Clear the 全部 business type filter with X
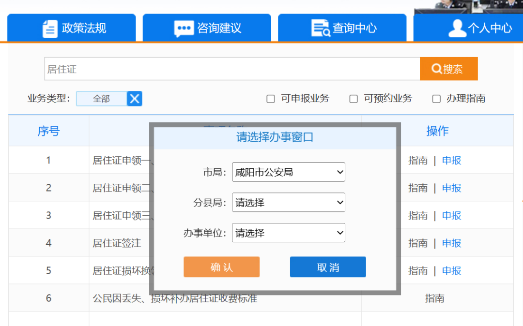The height and width of the screenshot is (326, 523). click(135, 99)
